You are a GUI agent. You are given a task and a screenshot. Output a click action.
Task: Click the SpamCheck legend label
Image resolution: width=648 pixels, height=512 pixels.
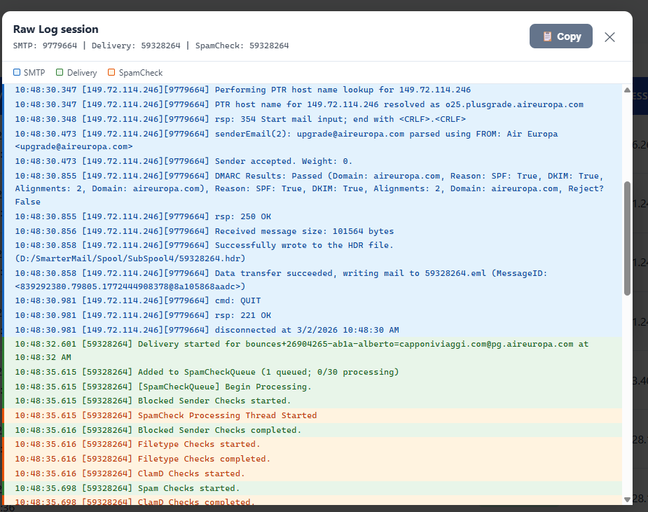(x=140, y=72)
